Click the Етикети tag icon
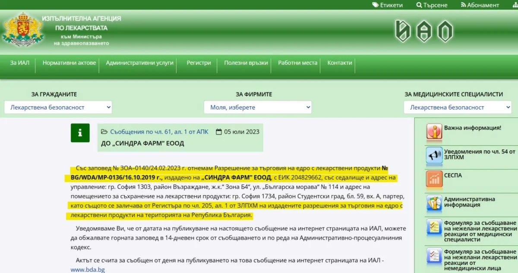 [x=376, y=5]
